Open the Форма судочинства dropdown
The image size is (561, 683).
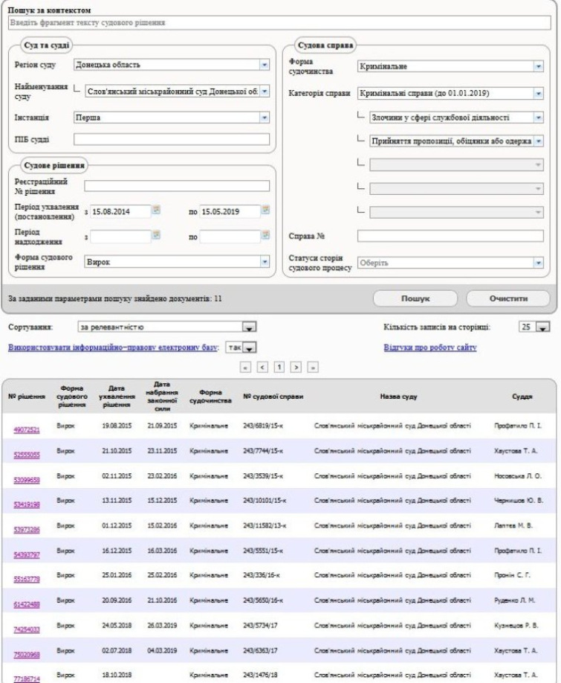[539, 67]
